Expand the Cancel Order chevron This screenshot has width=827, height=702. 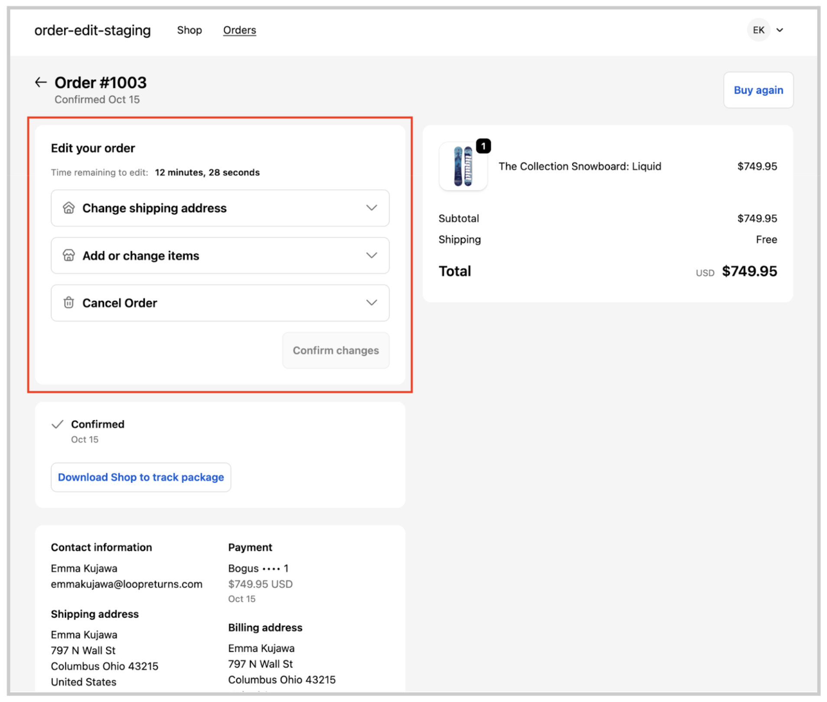(x=371, y=302)
